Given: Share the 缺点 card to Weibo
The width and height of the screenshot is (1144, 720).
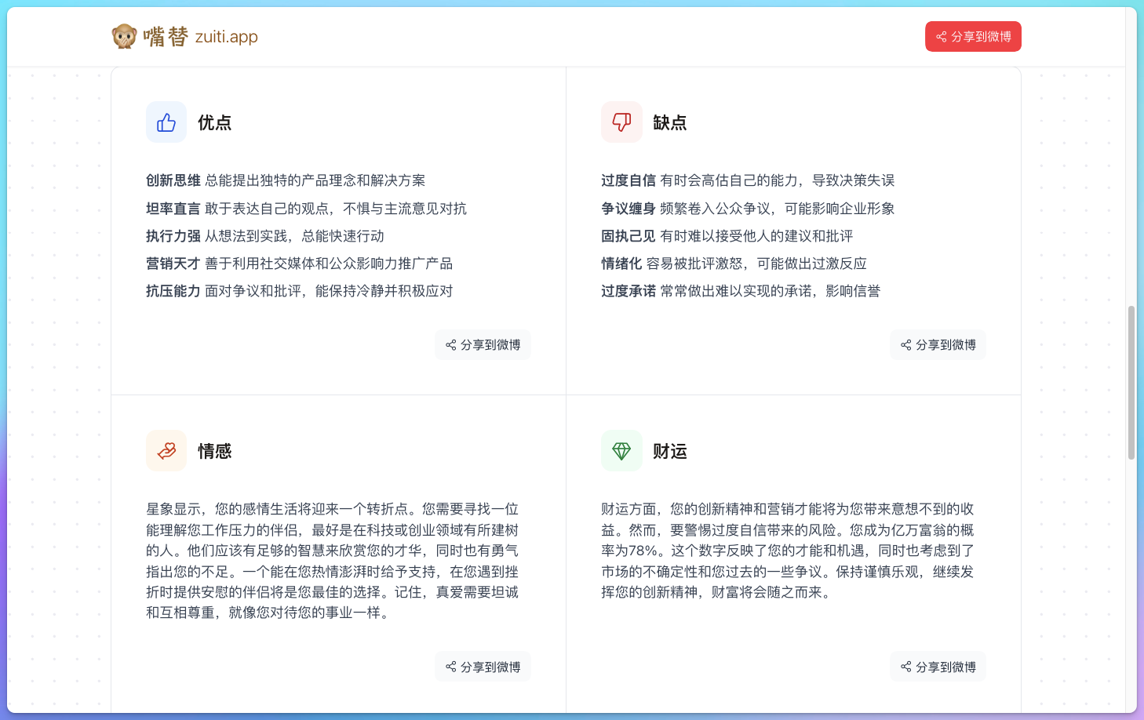Looking at the screenshot, I should 938,345.
